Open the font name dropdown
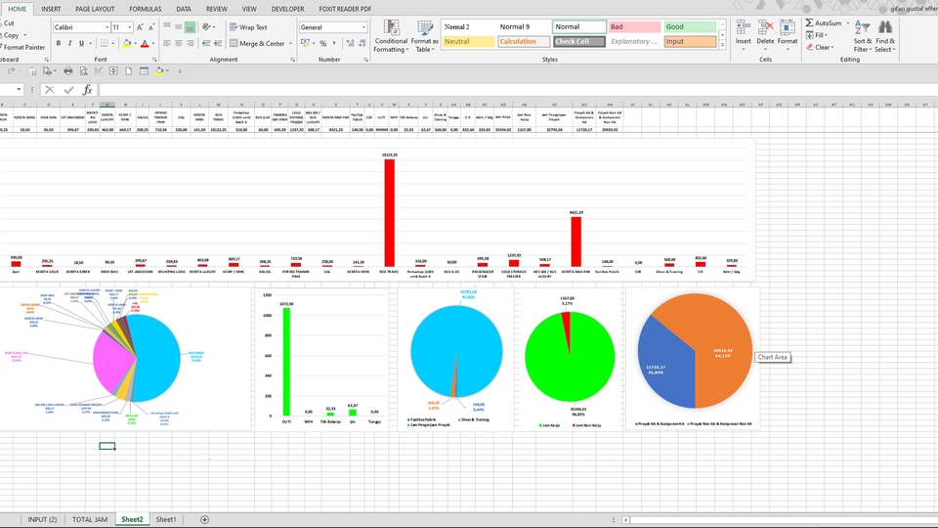The image size is (938, 528). tap(107, 27)
